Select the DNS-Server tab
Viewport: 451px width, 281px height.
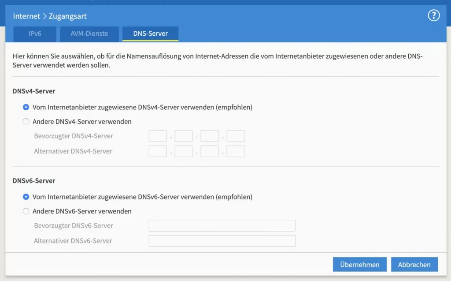pos(150,34)
